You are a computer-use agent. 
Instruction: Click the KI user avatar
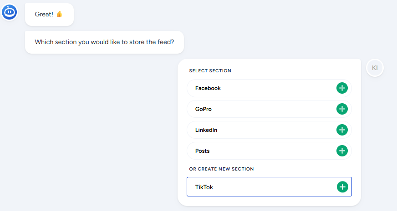point(375,68)
